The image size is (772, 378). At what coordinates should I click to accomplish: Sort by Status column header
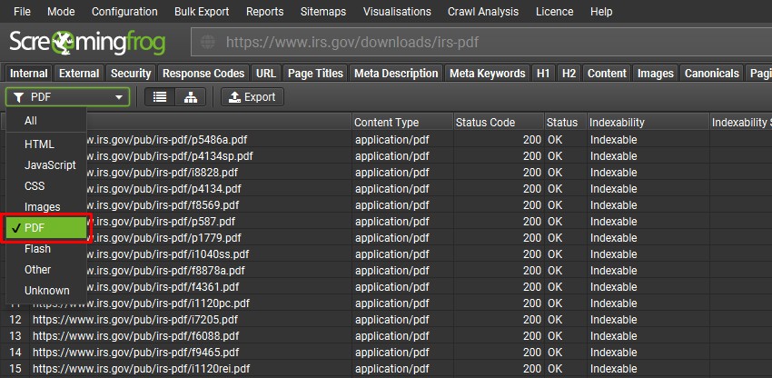(x=565, y=123)
